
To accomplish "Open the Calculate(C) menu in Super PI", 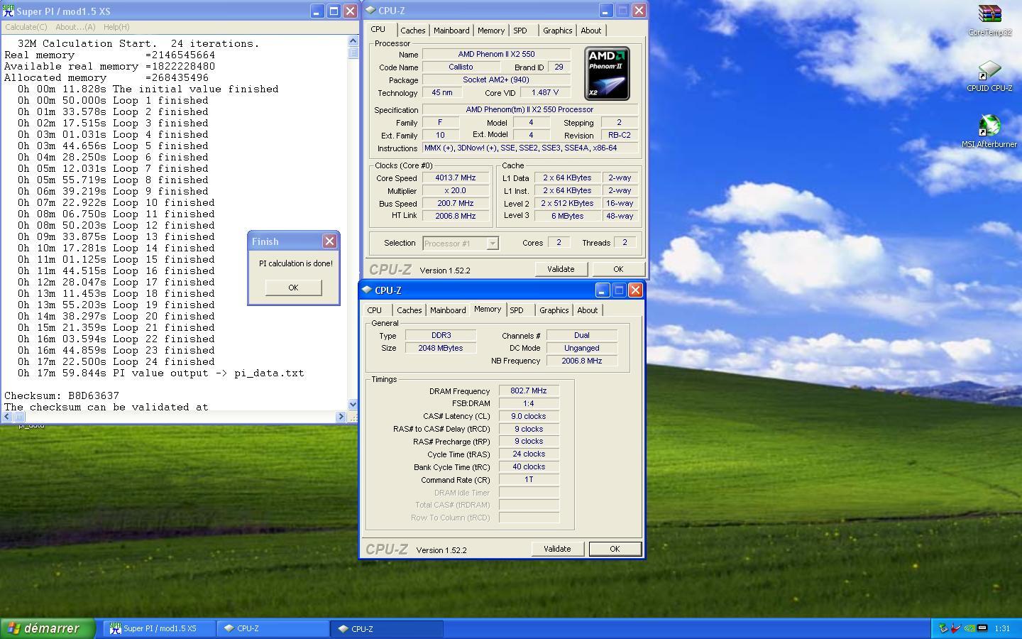I will tap(26, 27).
